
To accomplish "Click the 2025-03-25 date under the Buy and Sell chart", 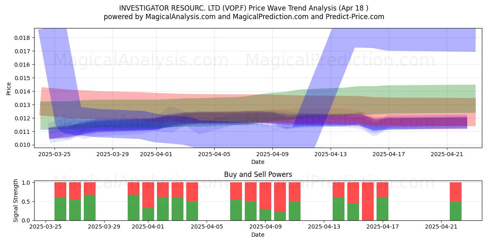I will [x=46, y=227].
